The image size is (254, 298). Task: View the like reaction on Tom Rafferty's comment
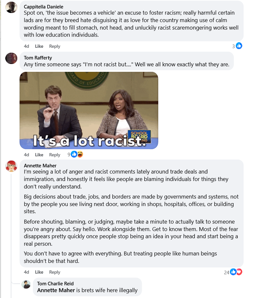pos(74,154)
